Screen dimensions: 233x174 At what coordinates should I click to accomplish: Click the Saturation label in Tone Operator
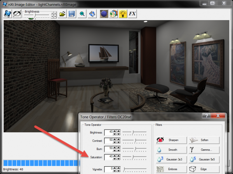click(x=96, y=157)
